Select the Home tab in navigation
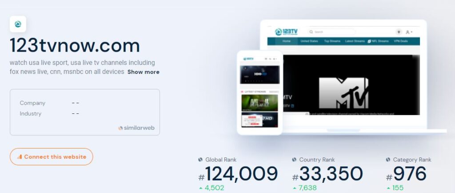455x193 pixels. coord(287,41)
